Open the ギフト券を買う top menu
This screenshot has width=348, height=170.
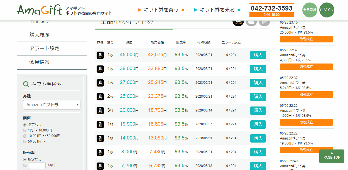(x=161, y=10)
